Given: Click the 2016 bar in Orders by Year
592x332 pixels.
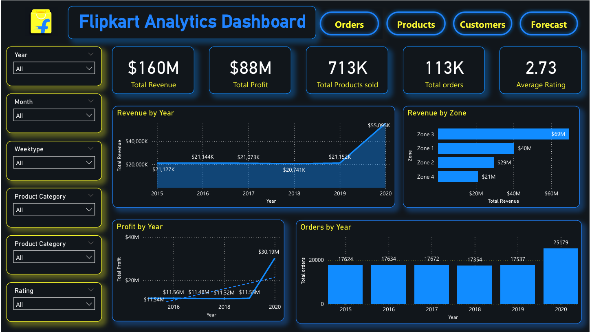Looking at the screenshot, I should (x=388, y=284).
